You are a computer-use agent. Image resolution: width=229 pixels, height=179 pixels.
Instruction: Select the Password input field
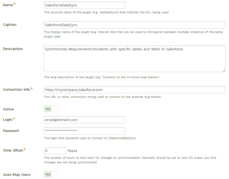point(84,131)
